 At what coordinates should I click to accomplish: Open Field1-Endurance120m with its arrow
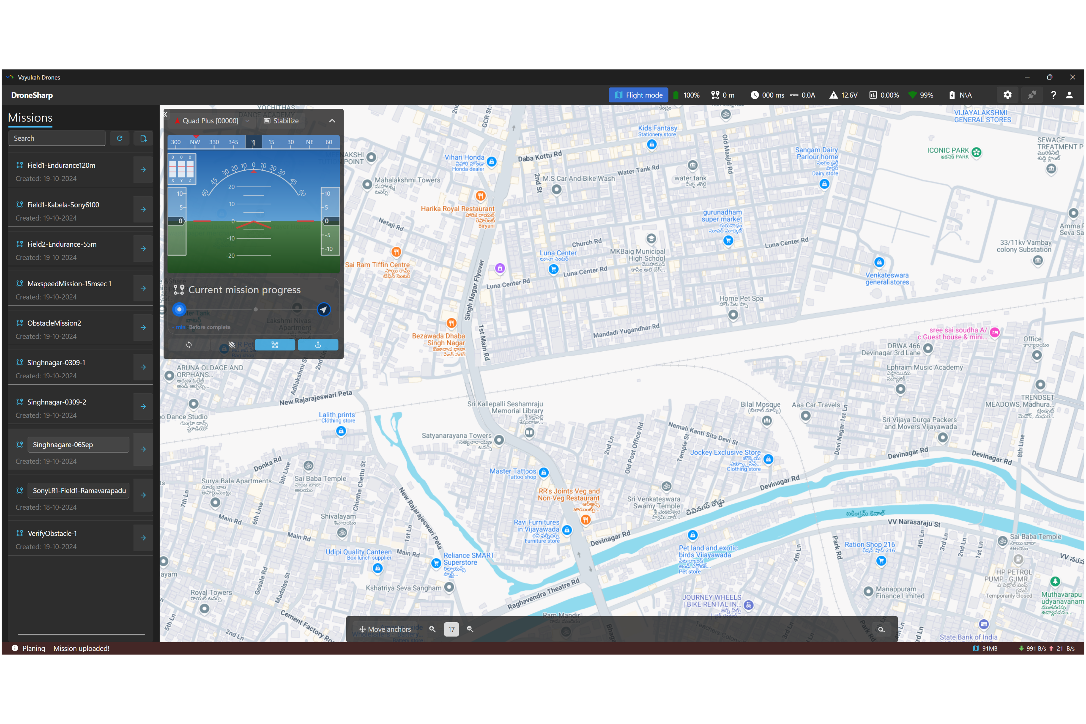(143, 170)
